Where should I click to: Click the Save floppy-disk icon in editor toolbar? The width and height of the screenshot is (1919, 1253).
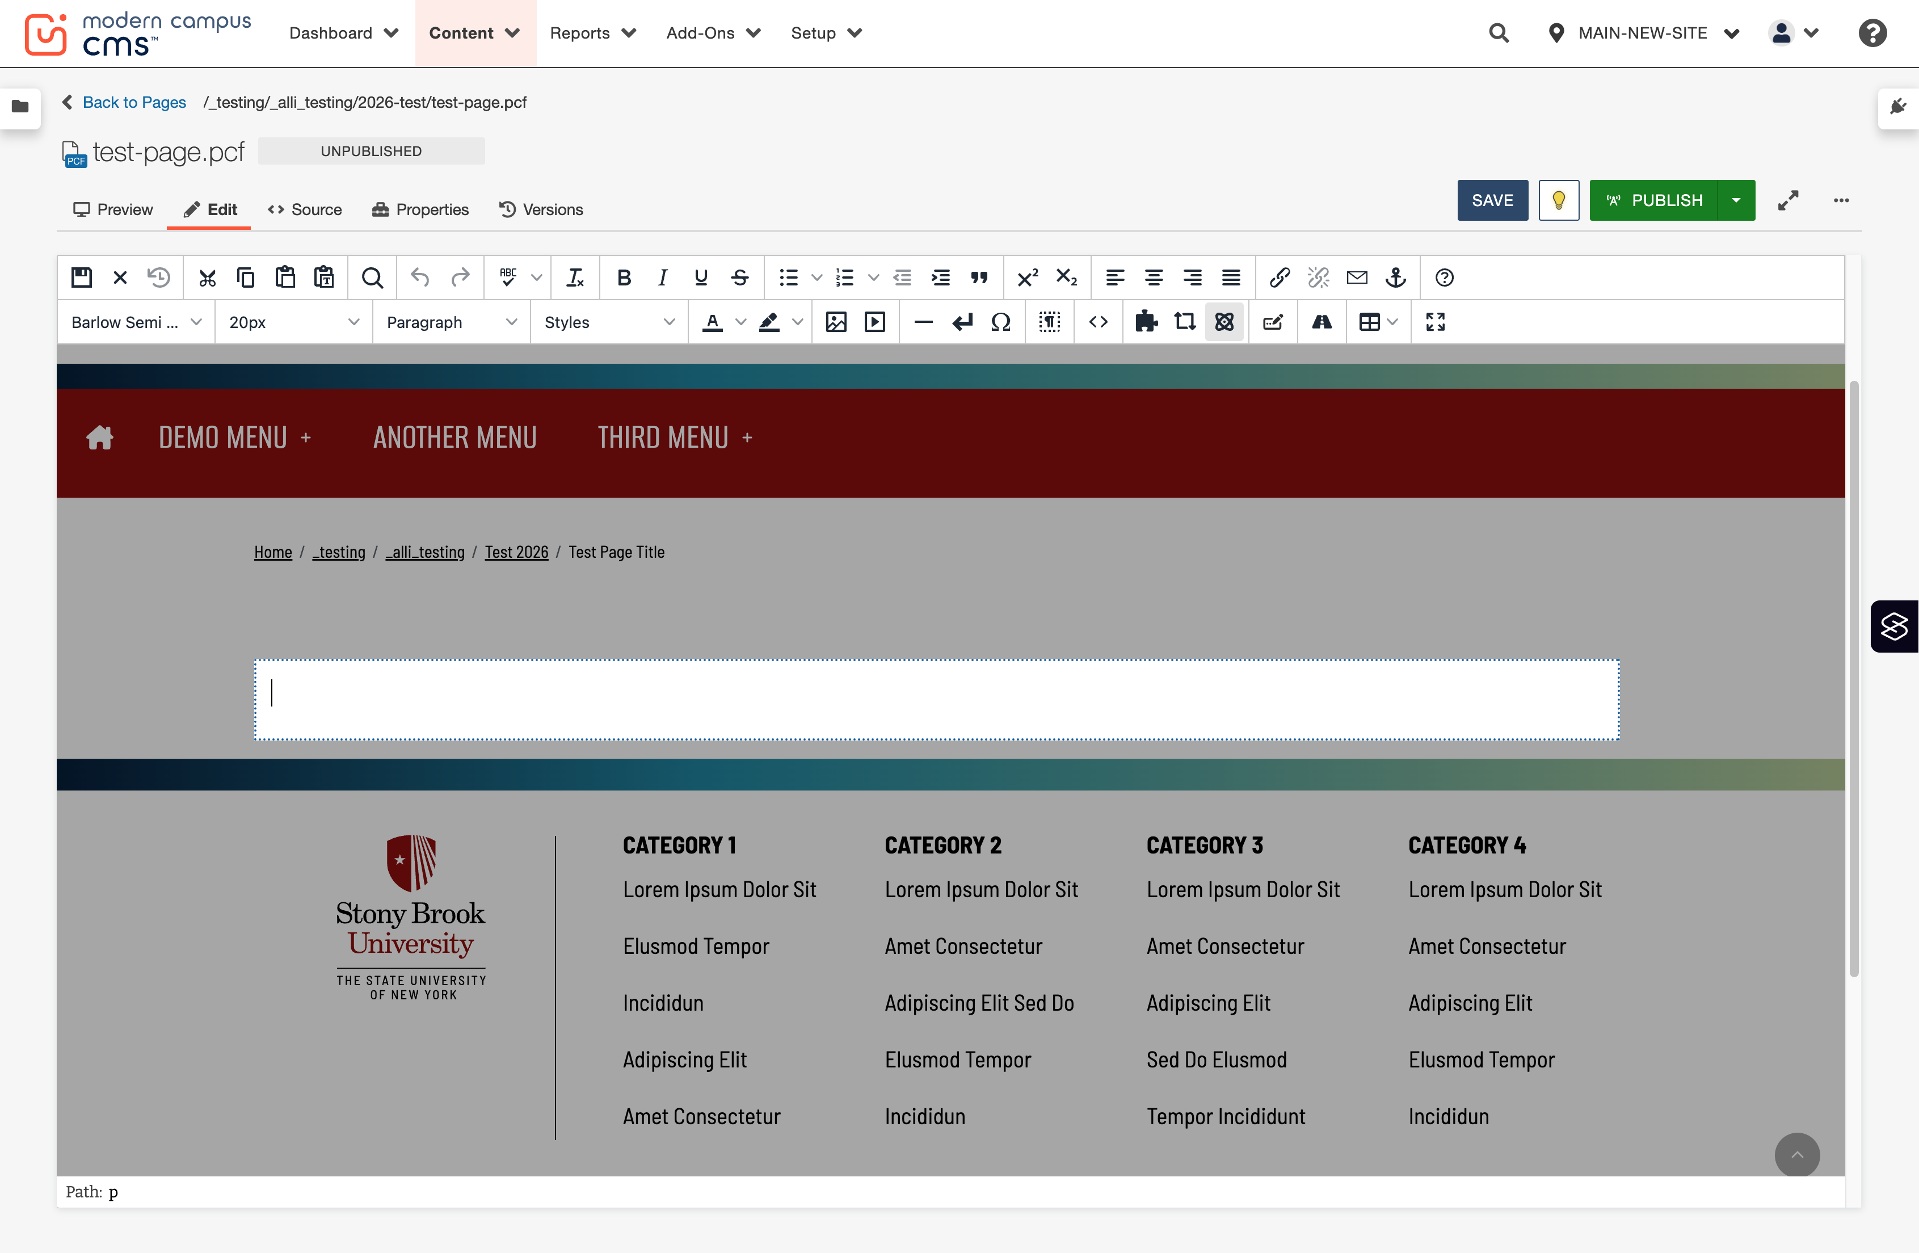pos(82,277)
